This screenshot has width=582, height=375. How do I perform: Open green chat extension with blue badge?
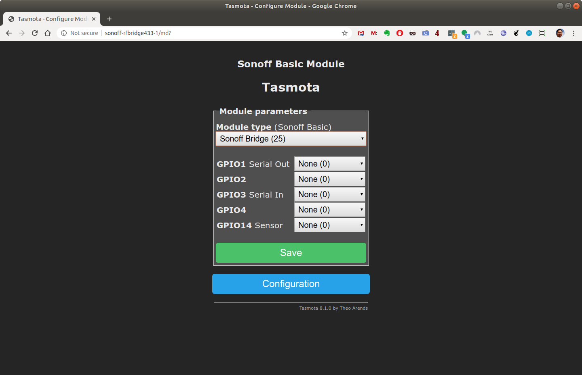pyautogui.click(x=465, y=34)
